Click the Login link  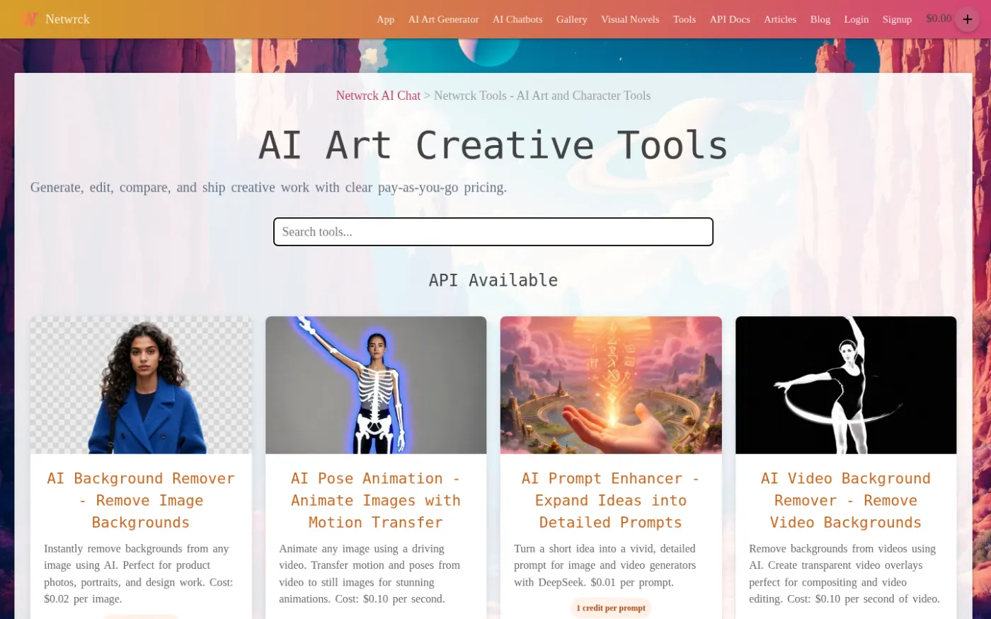(856, 19)
